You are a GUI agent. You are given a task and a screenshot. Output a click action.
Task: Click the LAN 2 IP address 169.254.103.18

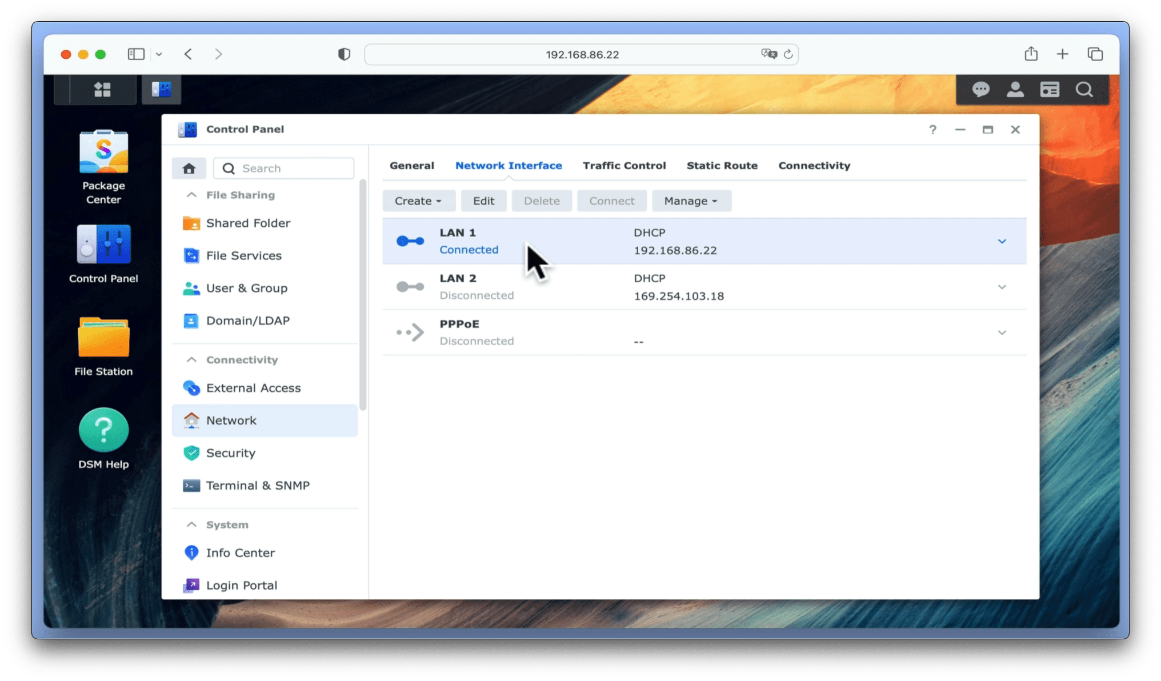coord(679,297)
